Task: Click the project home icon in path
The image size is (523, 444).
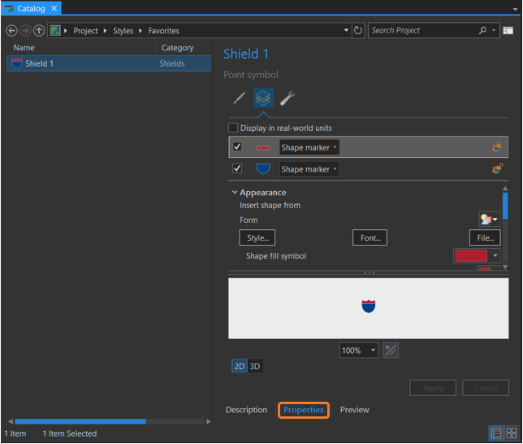Action: [x=54, y=31]
